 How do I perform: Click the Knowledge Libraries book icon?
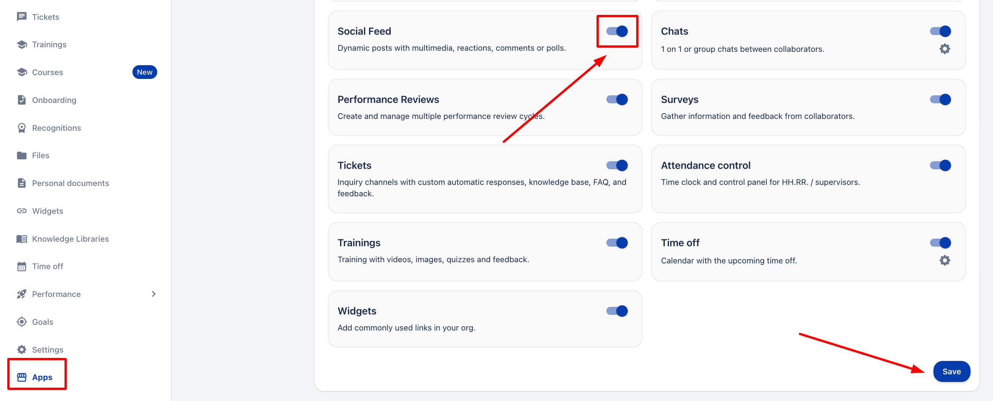click(22, 239)
